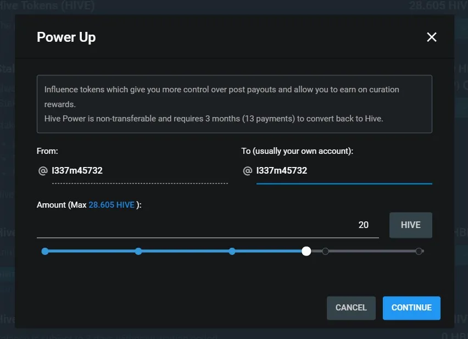Click the HIVE currency button
This screenshot has height=339, width=468.
(x=411, y=225)
